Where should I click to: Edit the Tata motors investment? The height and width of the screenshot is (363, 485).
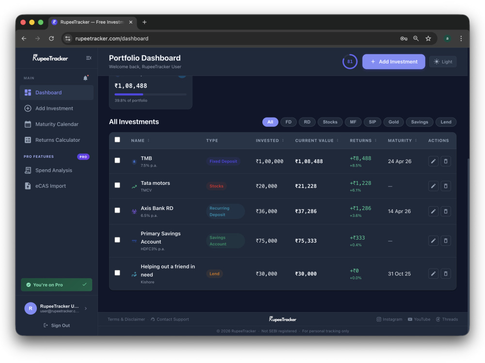(433, 186)
